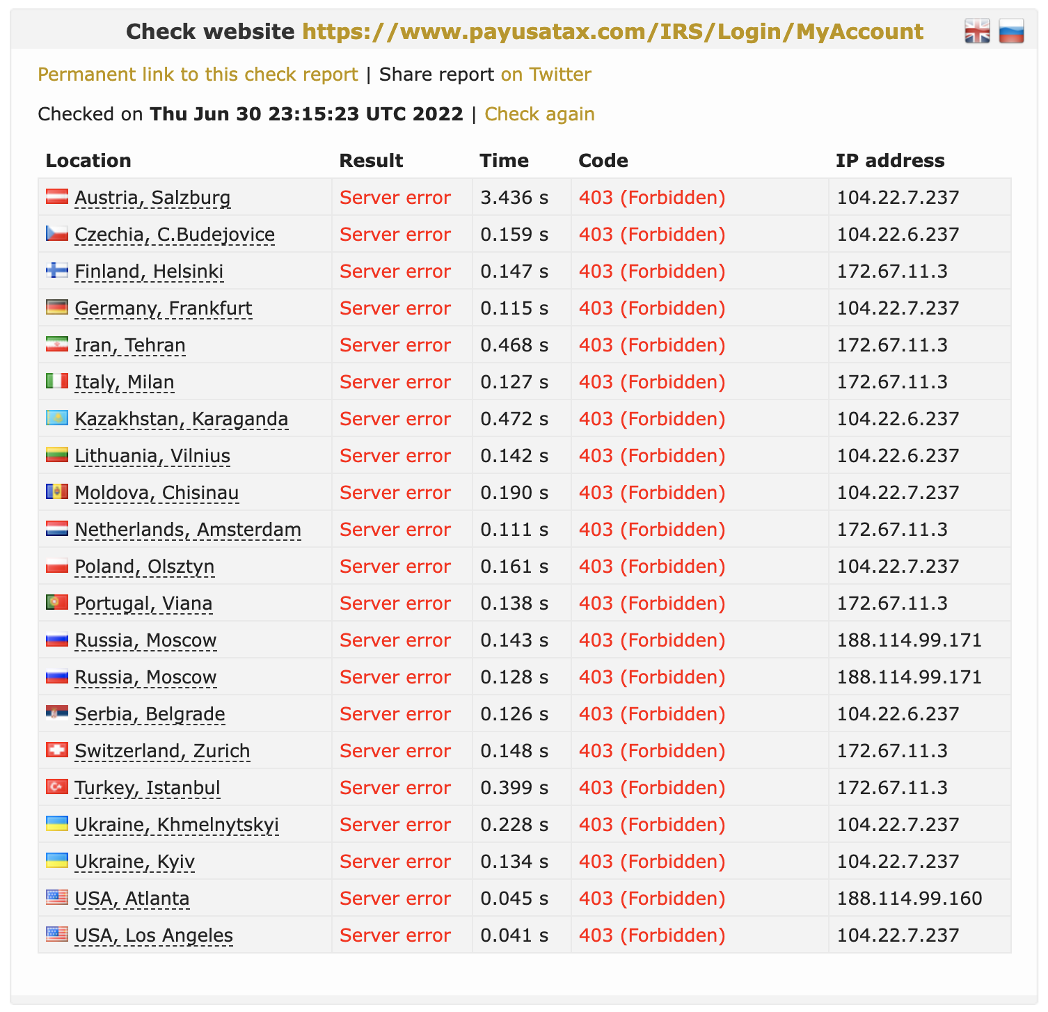
Task: Click the Switzerland flag icon
Action: [x=57, y=750]
